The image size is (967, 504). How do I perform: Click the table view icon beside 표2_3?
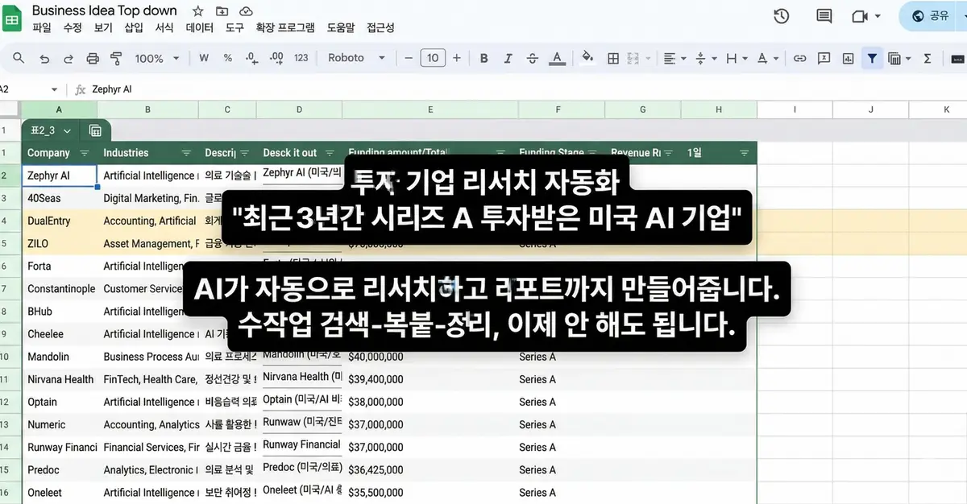pos(95,130)
